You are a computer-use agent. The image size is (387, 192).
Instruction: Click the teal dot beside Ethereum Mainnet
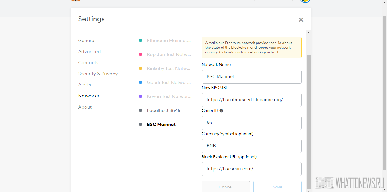(140, 41)
